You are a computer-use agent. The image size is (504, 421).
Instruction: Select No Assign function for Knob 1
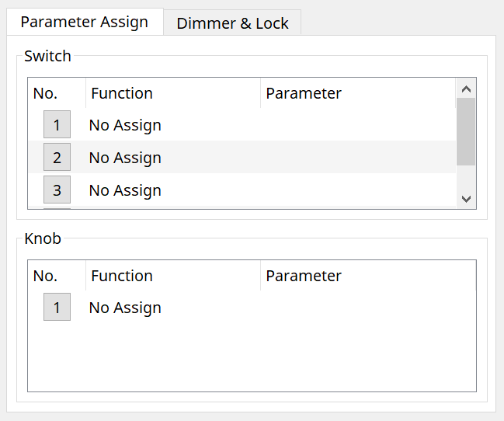(125, 308)
